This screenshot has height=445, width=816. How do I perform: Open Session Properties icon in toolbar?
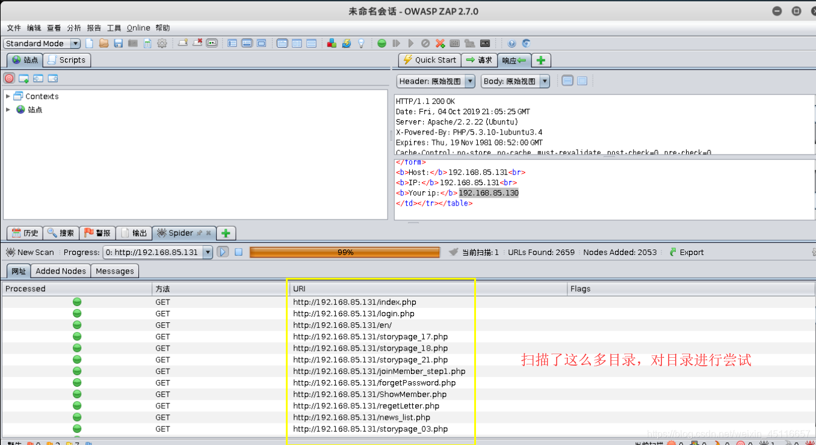coord(147,43)
